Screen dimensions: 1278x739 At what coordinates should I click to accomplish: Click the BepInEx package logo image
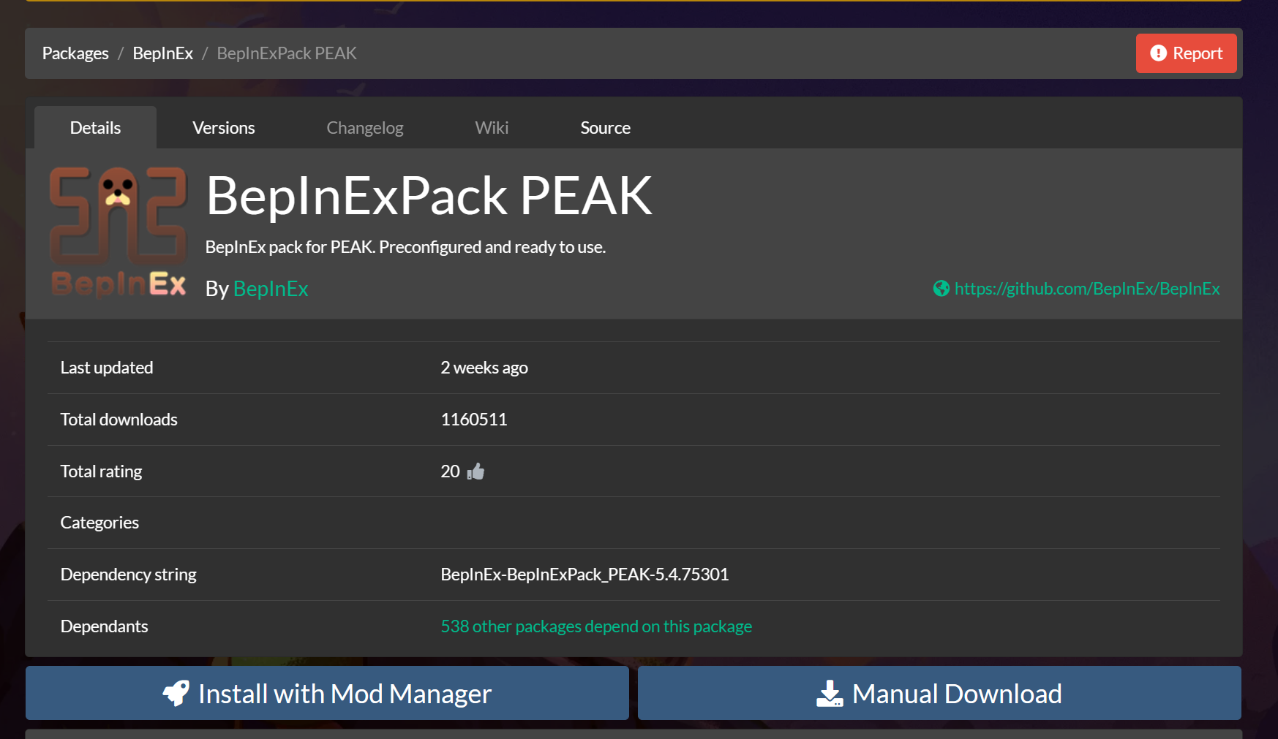(x=118, y=232)
